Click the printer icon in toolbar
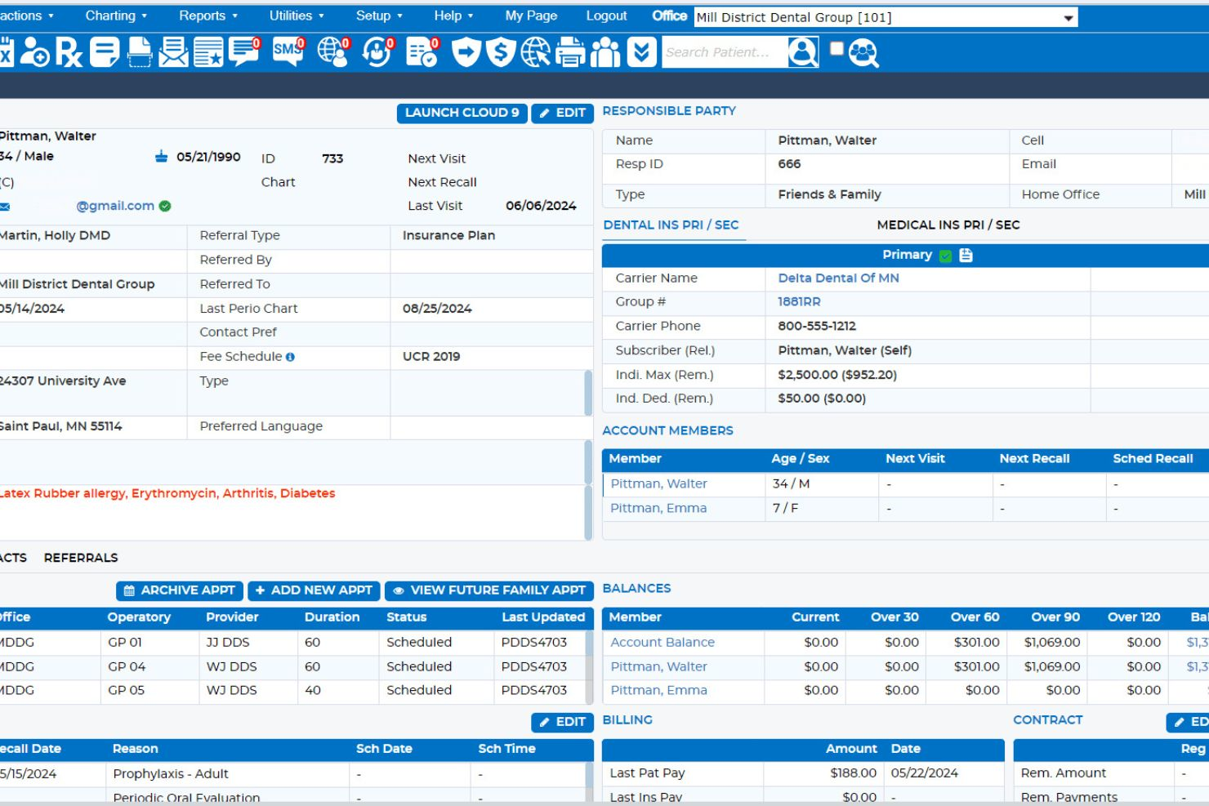This screenshot has height=806, width=1209. click(570, 53)
